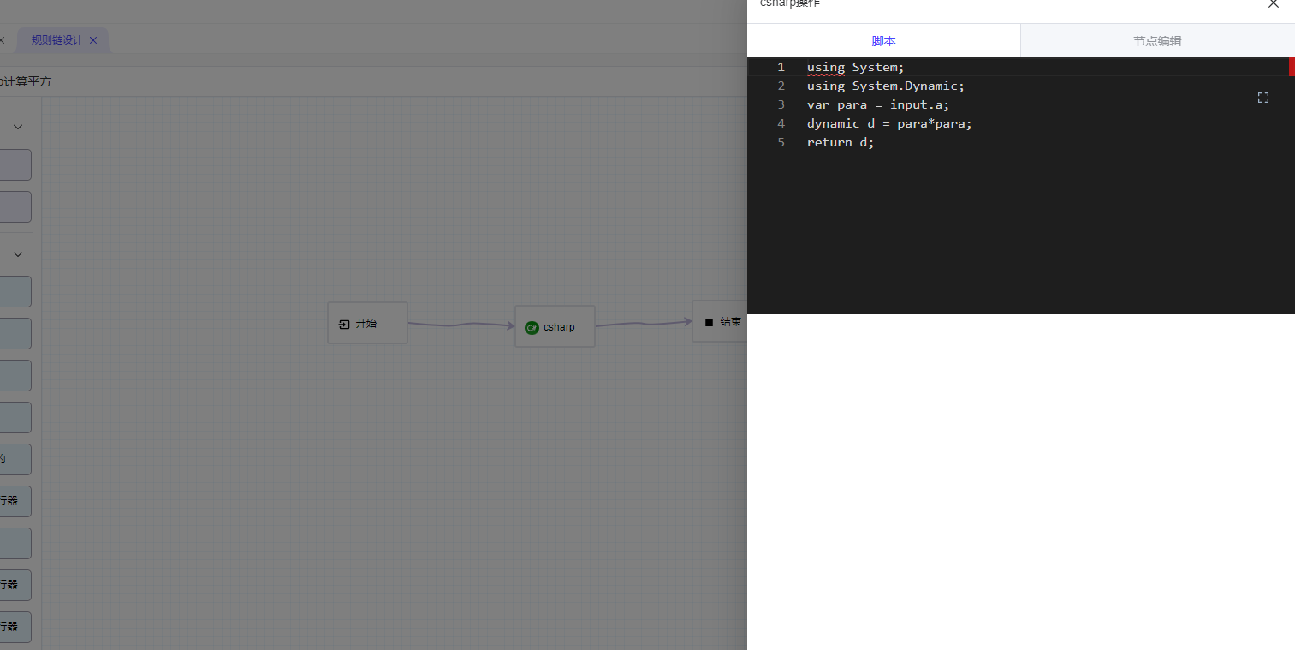Close the 规则链设计 tab with its X

click(93, 40)
